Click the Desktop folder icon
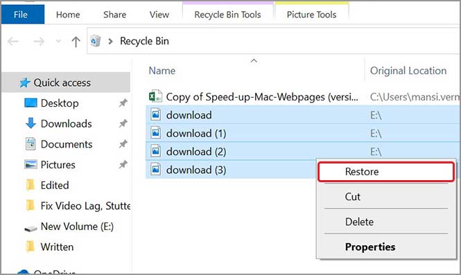461x275 pixels. [x=31, y=103]
